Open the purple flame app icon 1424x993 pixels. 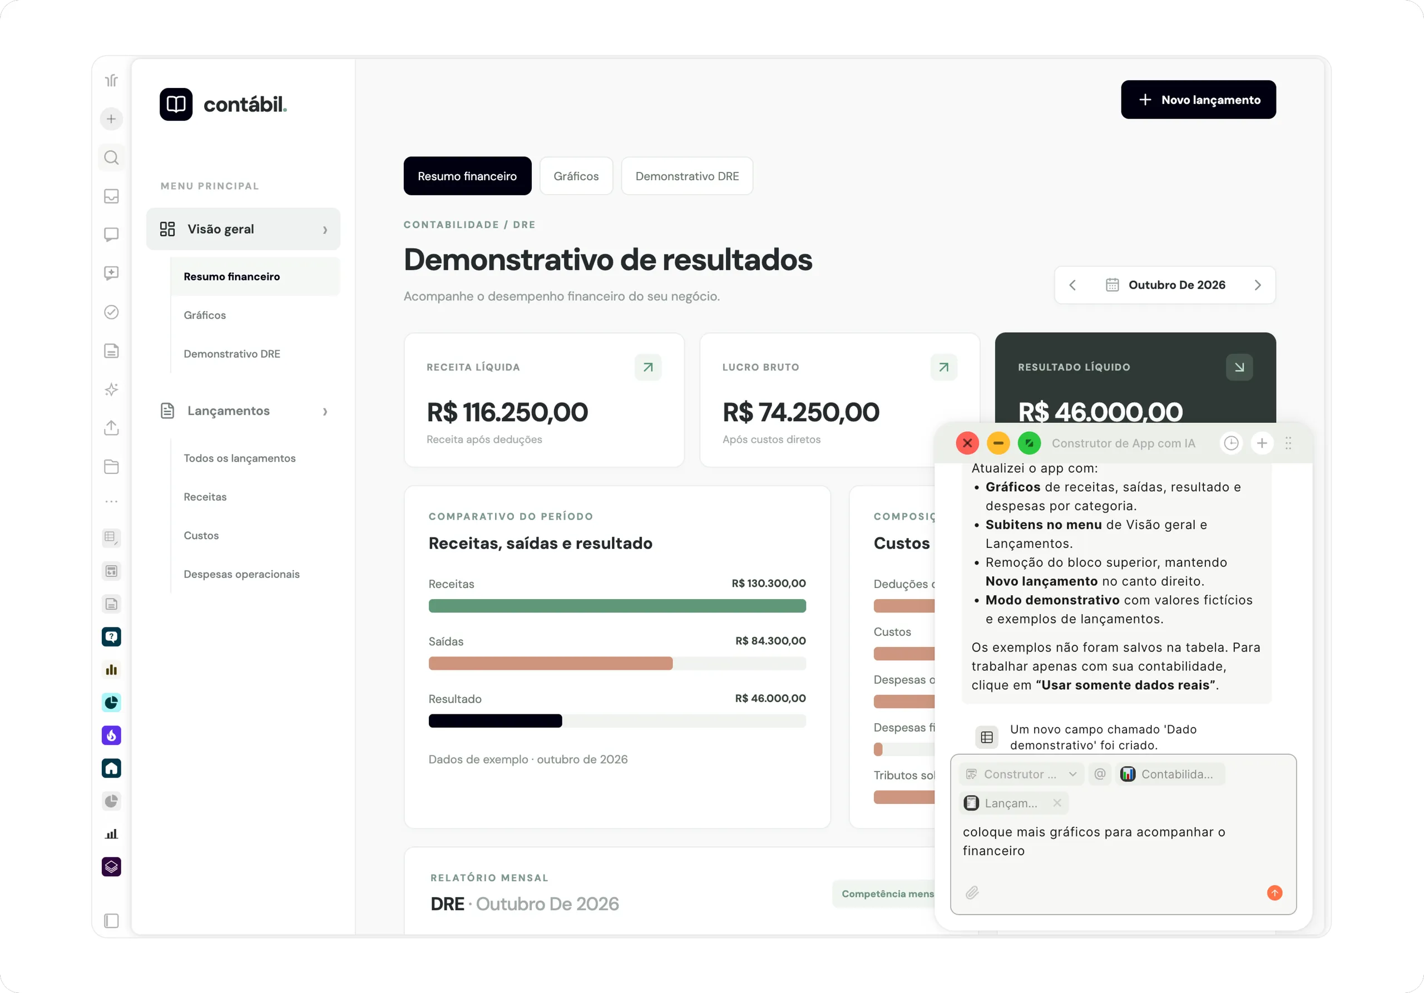click(x=111, y=735)
